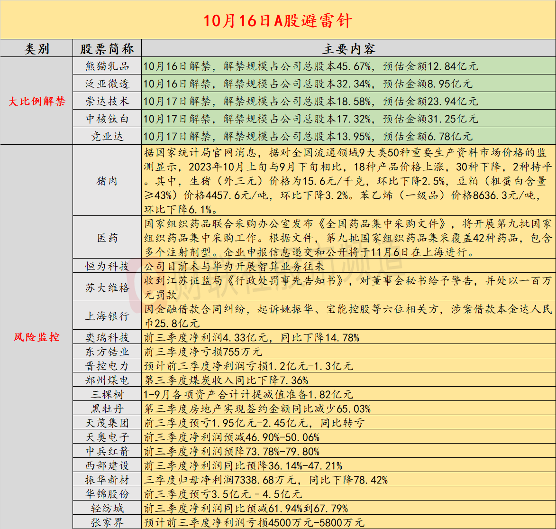
Task: Click the 大比例解禁 category cell
Action: click(x=36, y=101)
